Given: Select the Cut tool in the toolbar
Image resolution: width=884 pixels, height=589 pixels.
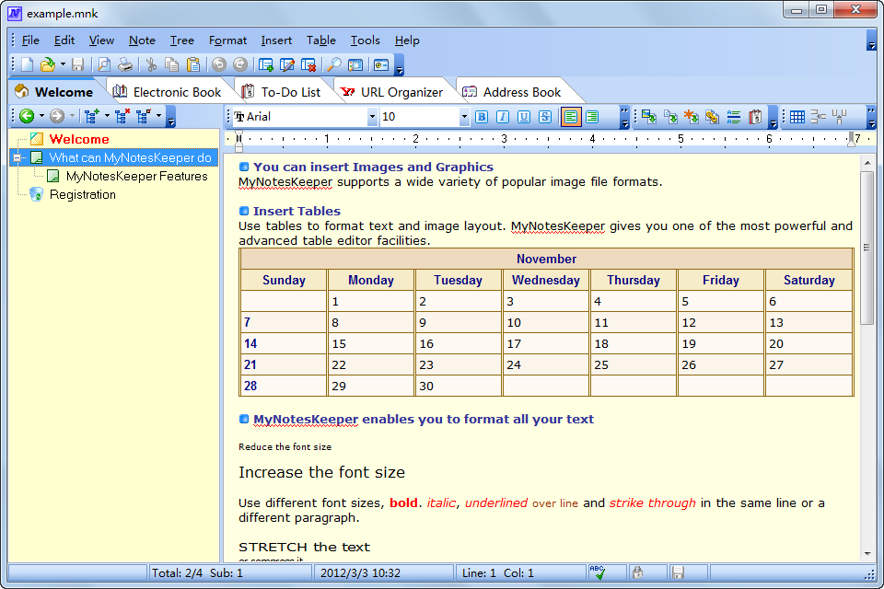Looking at the screenshot, I should pos(150,64).
